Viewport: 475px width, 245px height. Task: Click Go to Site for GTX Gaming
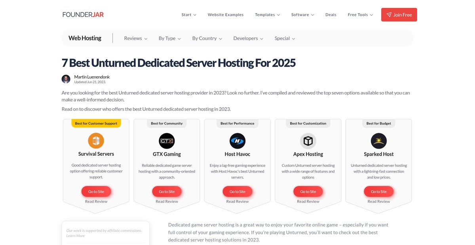[x=167, y=192]
